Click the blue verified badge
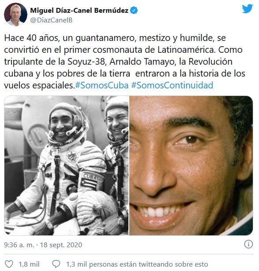 pyautogui.click(x=134, y=11)
